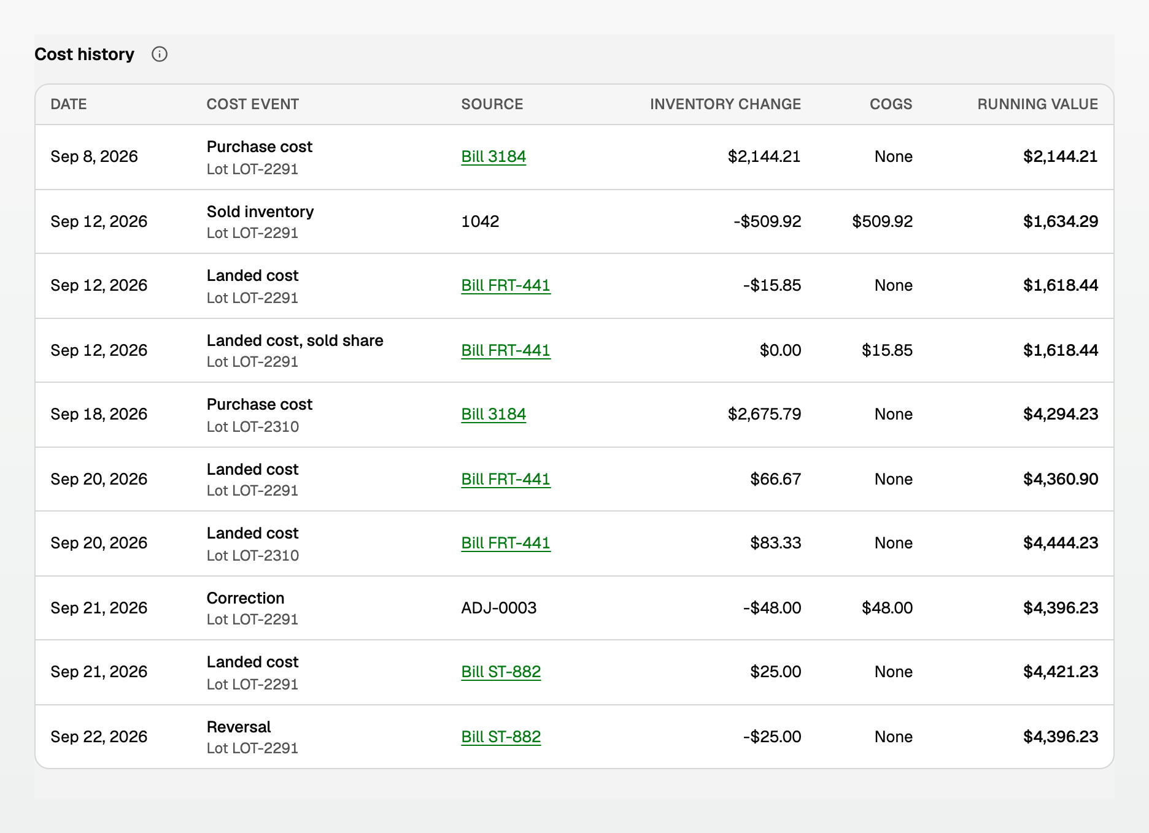This screenshot has height=833, width=1149.
Task: Select the $15.85 COGS value
Action: point(887,350)
